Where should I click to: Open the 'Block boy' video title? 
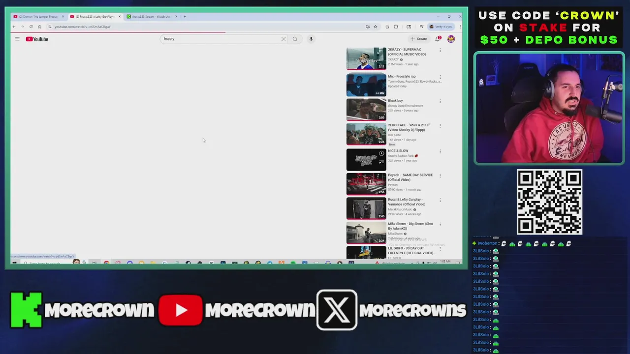pos(395,100)
